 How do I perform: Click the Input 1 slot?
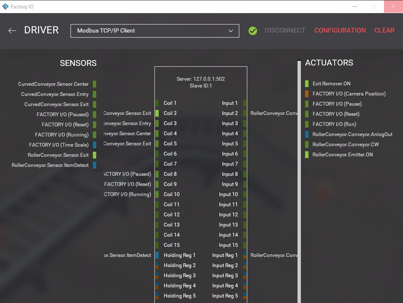click(x=230, y=103)
